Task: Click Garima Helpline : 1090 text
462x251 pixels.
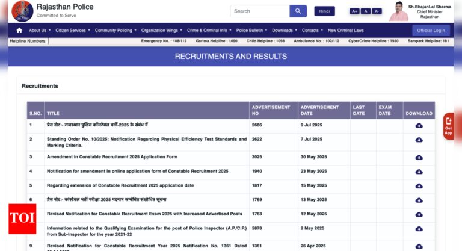Action: click(217, 41)
